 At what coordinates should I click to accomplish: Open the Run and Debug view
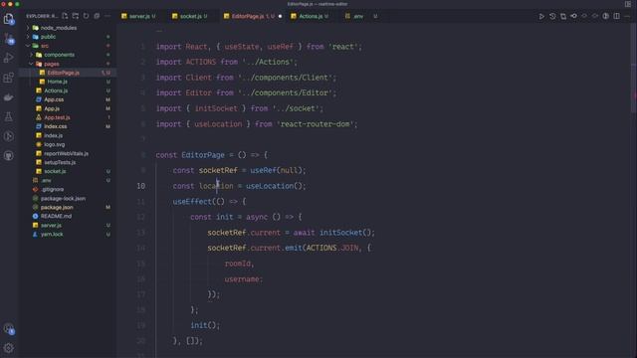point(9,58)
